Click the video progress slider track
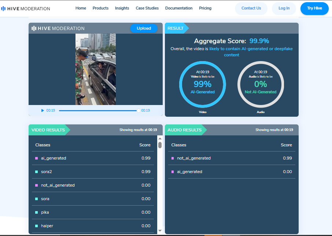Image resolution: width=332 pixels, height=236 pixels. [98, 110]
